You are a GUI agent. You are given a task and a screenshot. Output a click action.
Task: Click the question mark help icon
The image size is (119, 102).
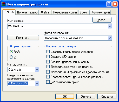tap(109, 4)
